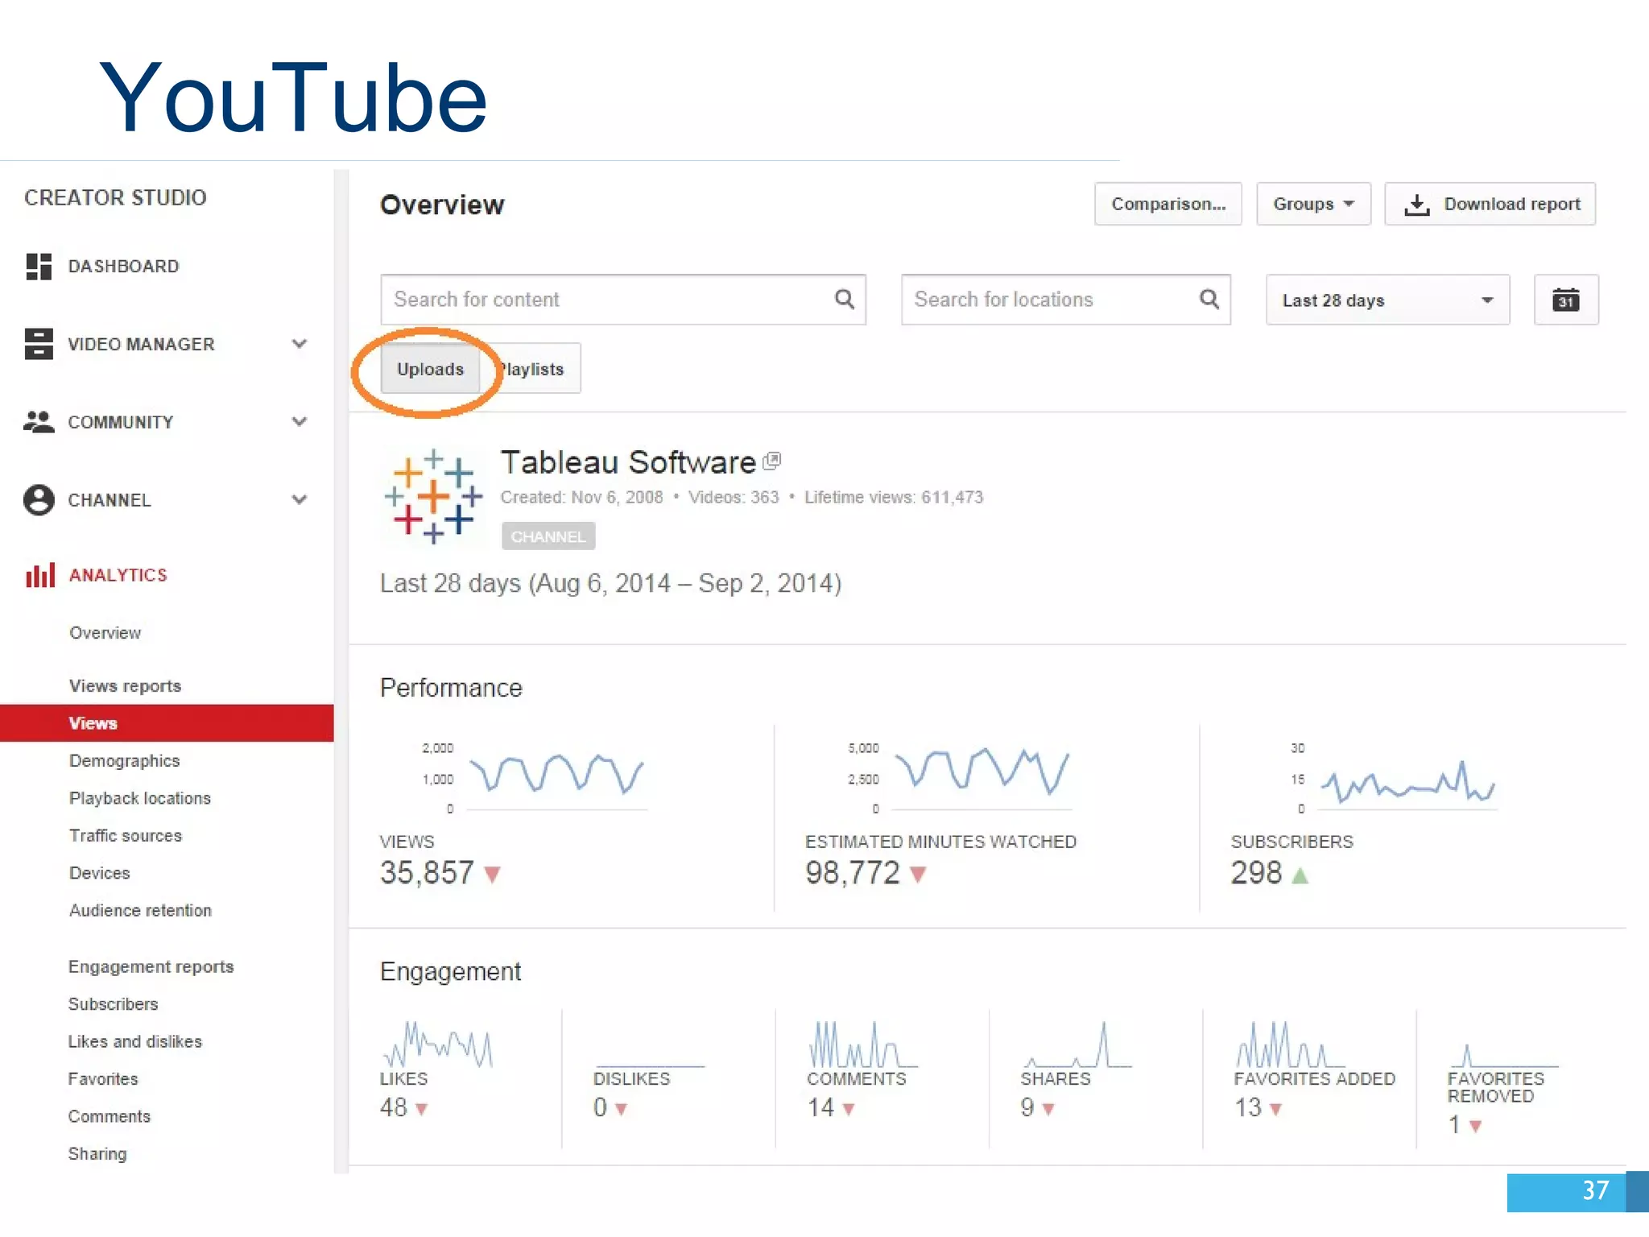Click the search icon in content search
The width and height of the screenshot is (1649, 1237).
pos(844,299)
